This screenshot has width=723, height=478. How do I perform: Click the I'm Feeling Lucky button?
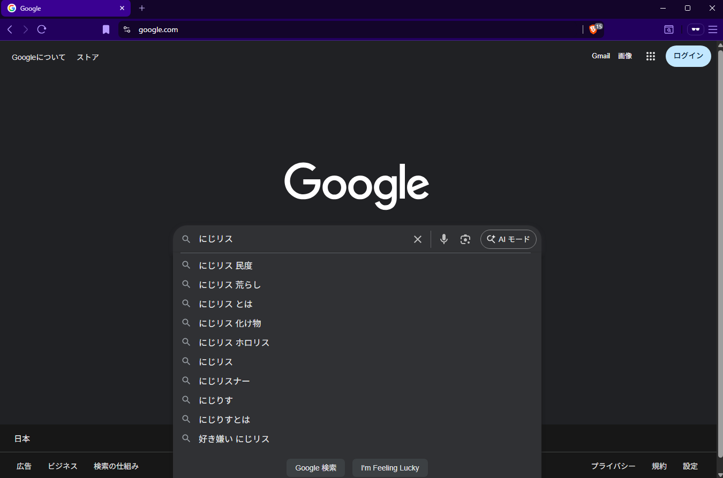point(390,468)
